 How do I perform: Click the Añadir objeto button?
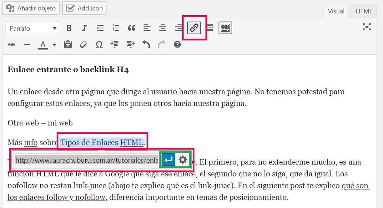[31, 8]
